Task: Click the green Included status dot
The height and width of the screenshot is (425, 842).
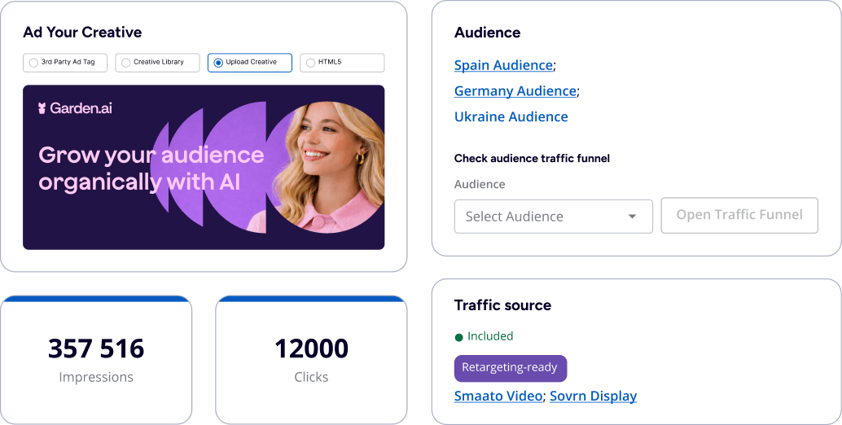Action: (x=458, y=336)
